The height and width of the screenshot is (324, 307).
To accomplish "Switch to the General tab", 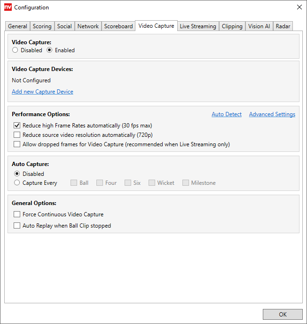I will 17,26.
